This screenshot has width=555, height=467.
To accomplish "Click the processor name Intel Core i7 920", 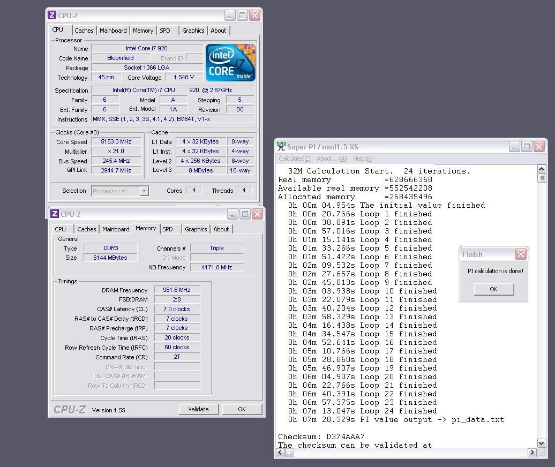I will 147,49.
